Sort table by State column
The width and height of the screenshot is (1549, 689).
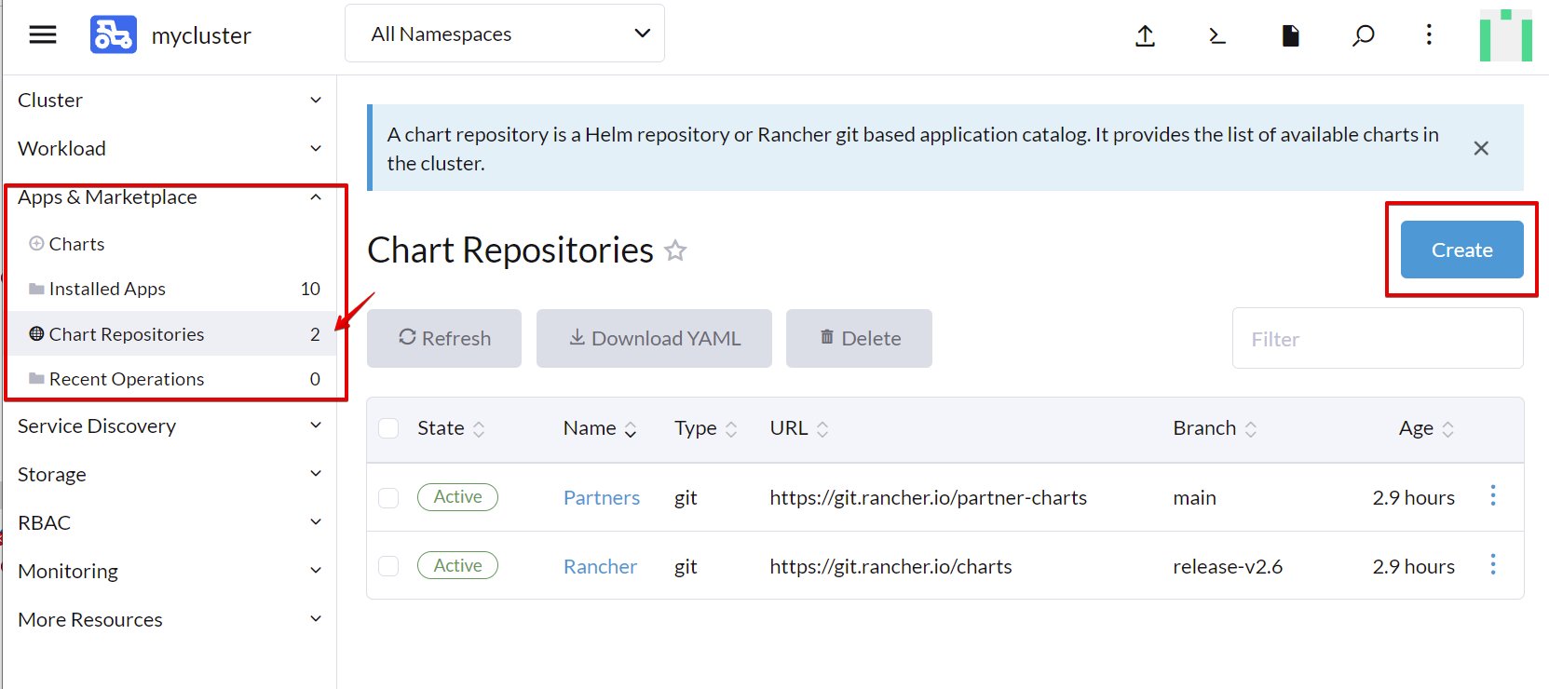tap(452, 428)
